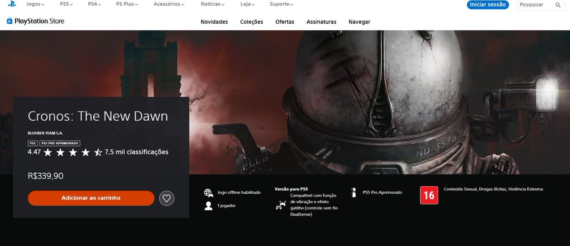Viewport: 570px width, 246px height.
Task: Open 7,5 mil classificações ratings link
Action: click(x=137, y=152)
